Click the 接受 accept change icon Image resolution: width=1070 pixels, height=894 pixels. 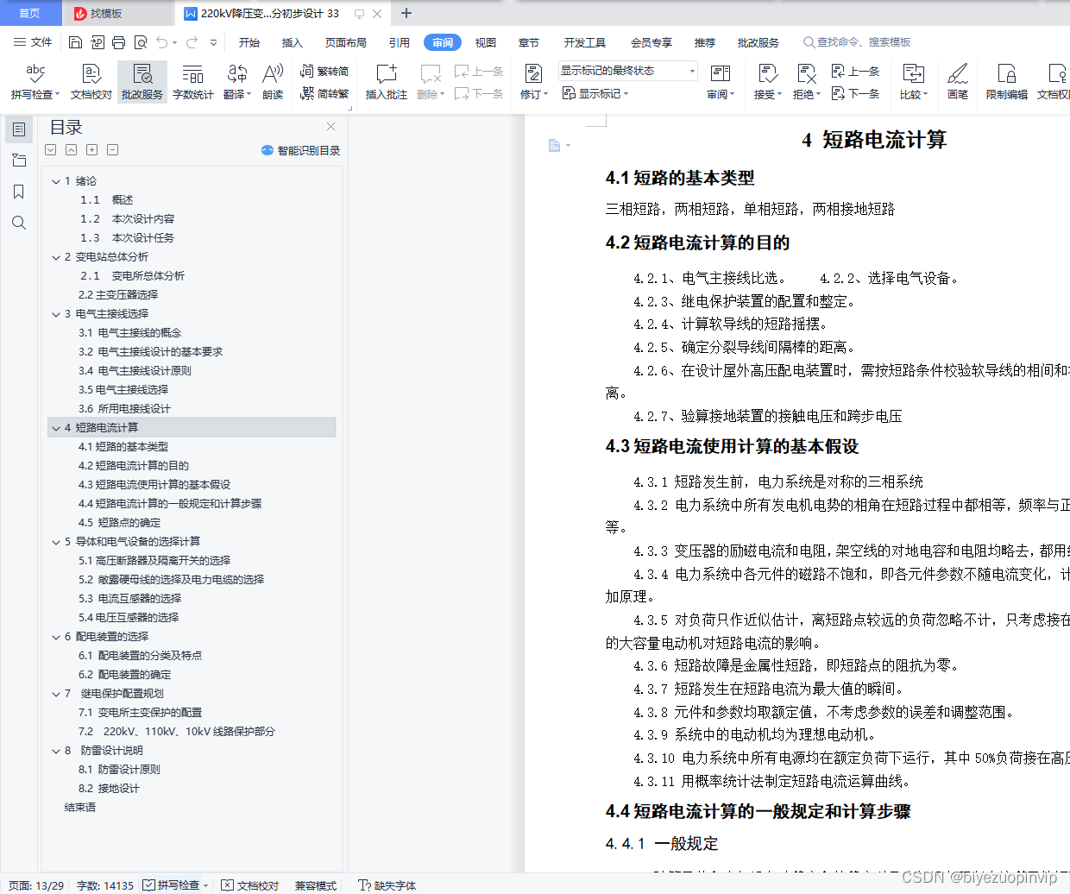point(767,73)
